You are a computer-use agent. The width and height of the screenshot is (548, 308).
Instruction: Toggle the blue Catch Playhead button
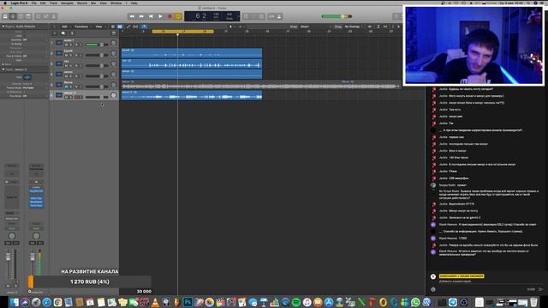pyautogui.click(x=144, y=27)
